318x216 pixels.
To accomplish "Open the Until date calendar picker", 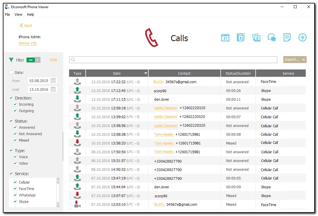I will pos(53,89).
